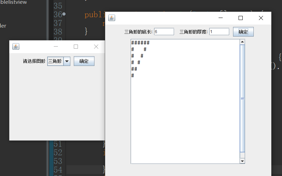Click line number 53 in editor gutter
The image size is (282, 176).
[x=58, y=161]
